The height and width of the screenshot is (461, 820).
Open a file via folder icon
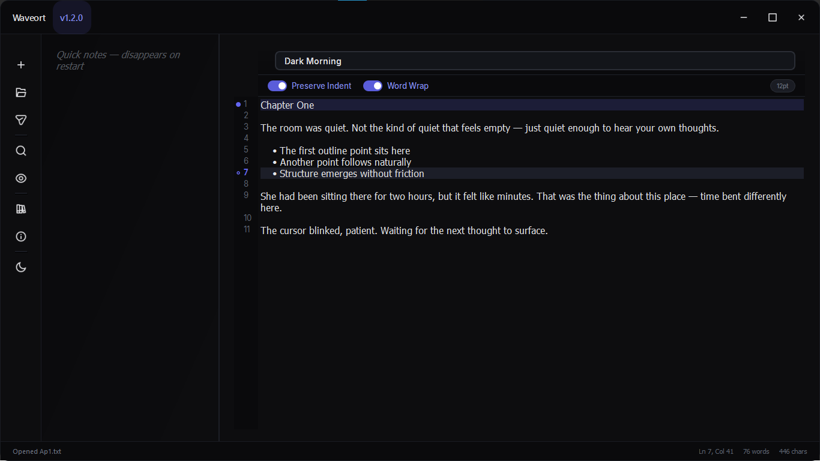pyautogui.click(x=21, y=92)
